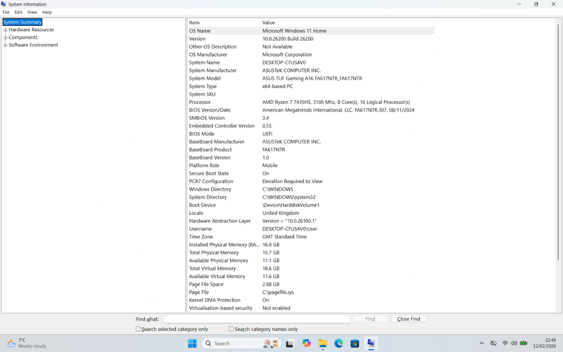The width and height of the screenshot is (563, 352).
Task: Open the volume speaker tray icon
Action: tap(514, 343)
